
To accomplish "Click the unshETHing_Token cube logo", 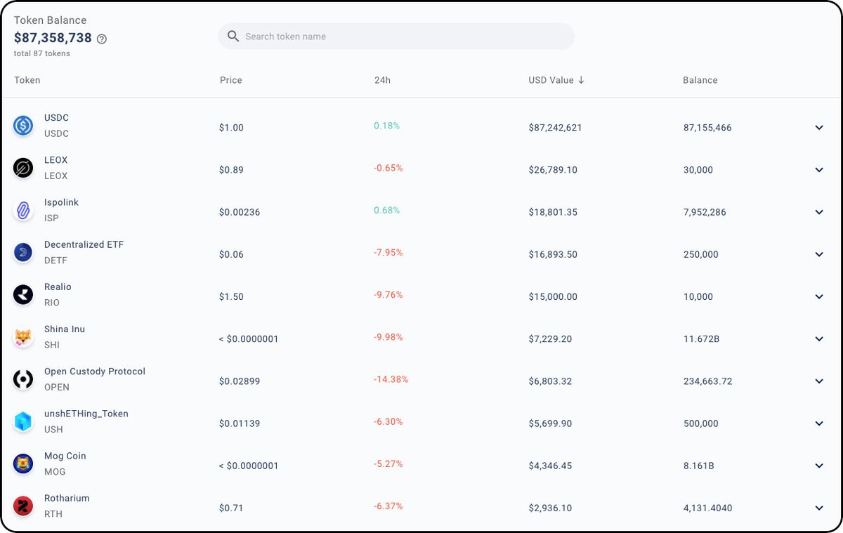I will pyautogui.click(x=23, y=421).
